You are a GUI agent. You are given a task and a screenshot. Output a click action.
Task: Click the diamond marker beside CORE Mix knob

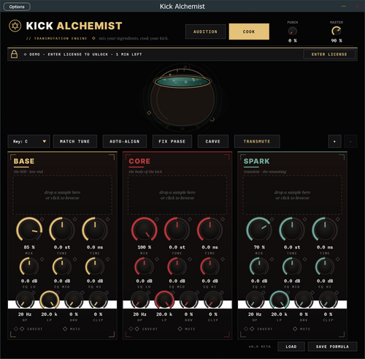[x=157, y=219]
